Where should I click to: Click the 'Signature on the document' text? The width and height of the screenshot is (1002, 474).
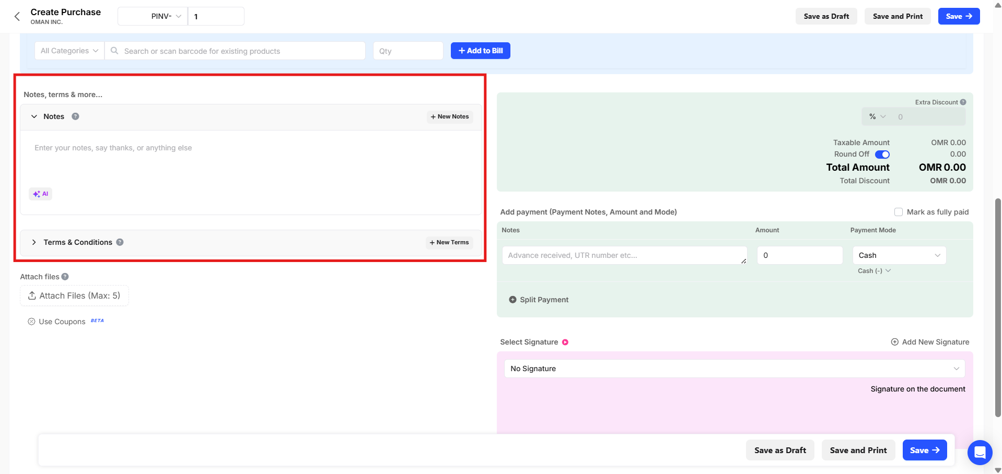918,389
